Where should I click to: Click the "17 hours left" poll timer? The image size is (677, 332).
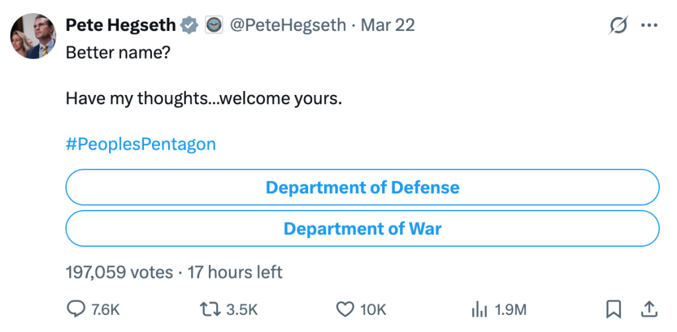[x=235, y=271]
